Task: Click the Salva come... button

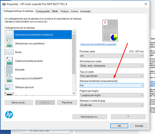Action: [x=19, y=102]
